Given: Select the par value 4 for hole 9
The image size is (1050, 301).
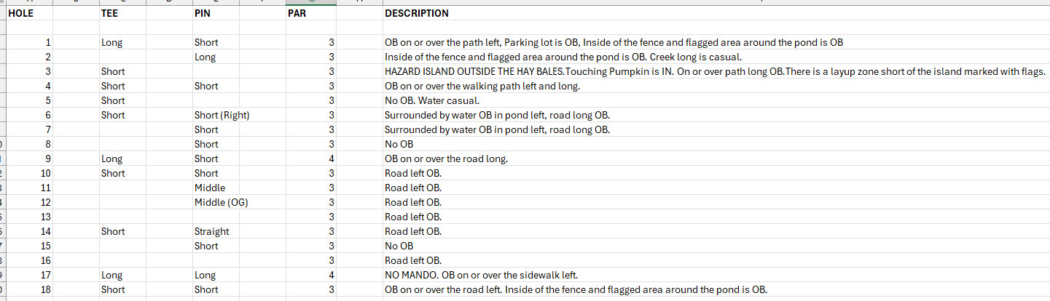Looking at the screenshot, I should pyautogui.click(x=331, y=158).
